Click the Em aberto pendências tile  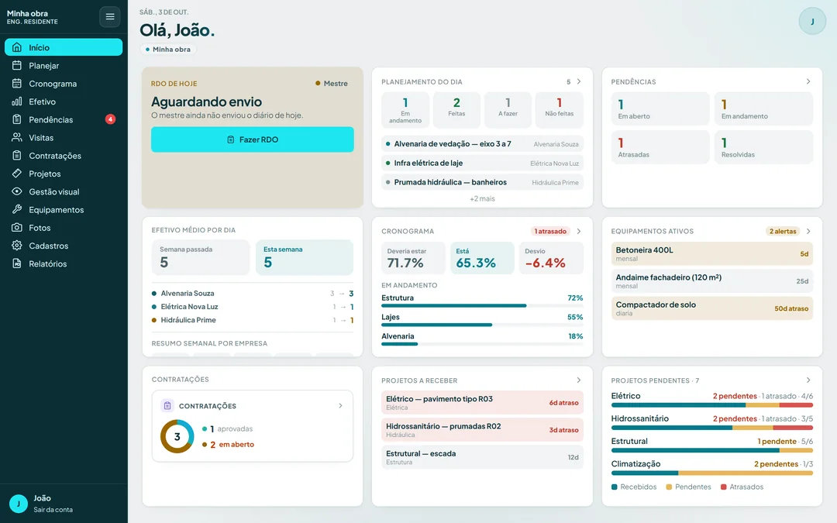pyautogui.click(x=660, y=109)
